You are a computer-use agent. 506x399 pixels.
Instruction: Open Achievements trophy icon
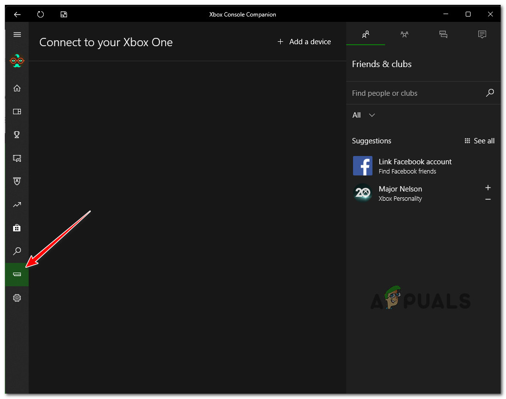pyautogui.click(x=17, y=135)
